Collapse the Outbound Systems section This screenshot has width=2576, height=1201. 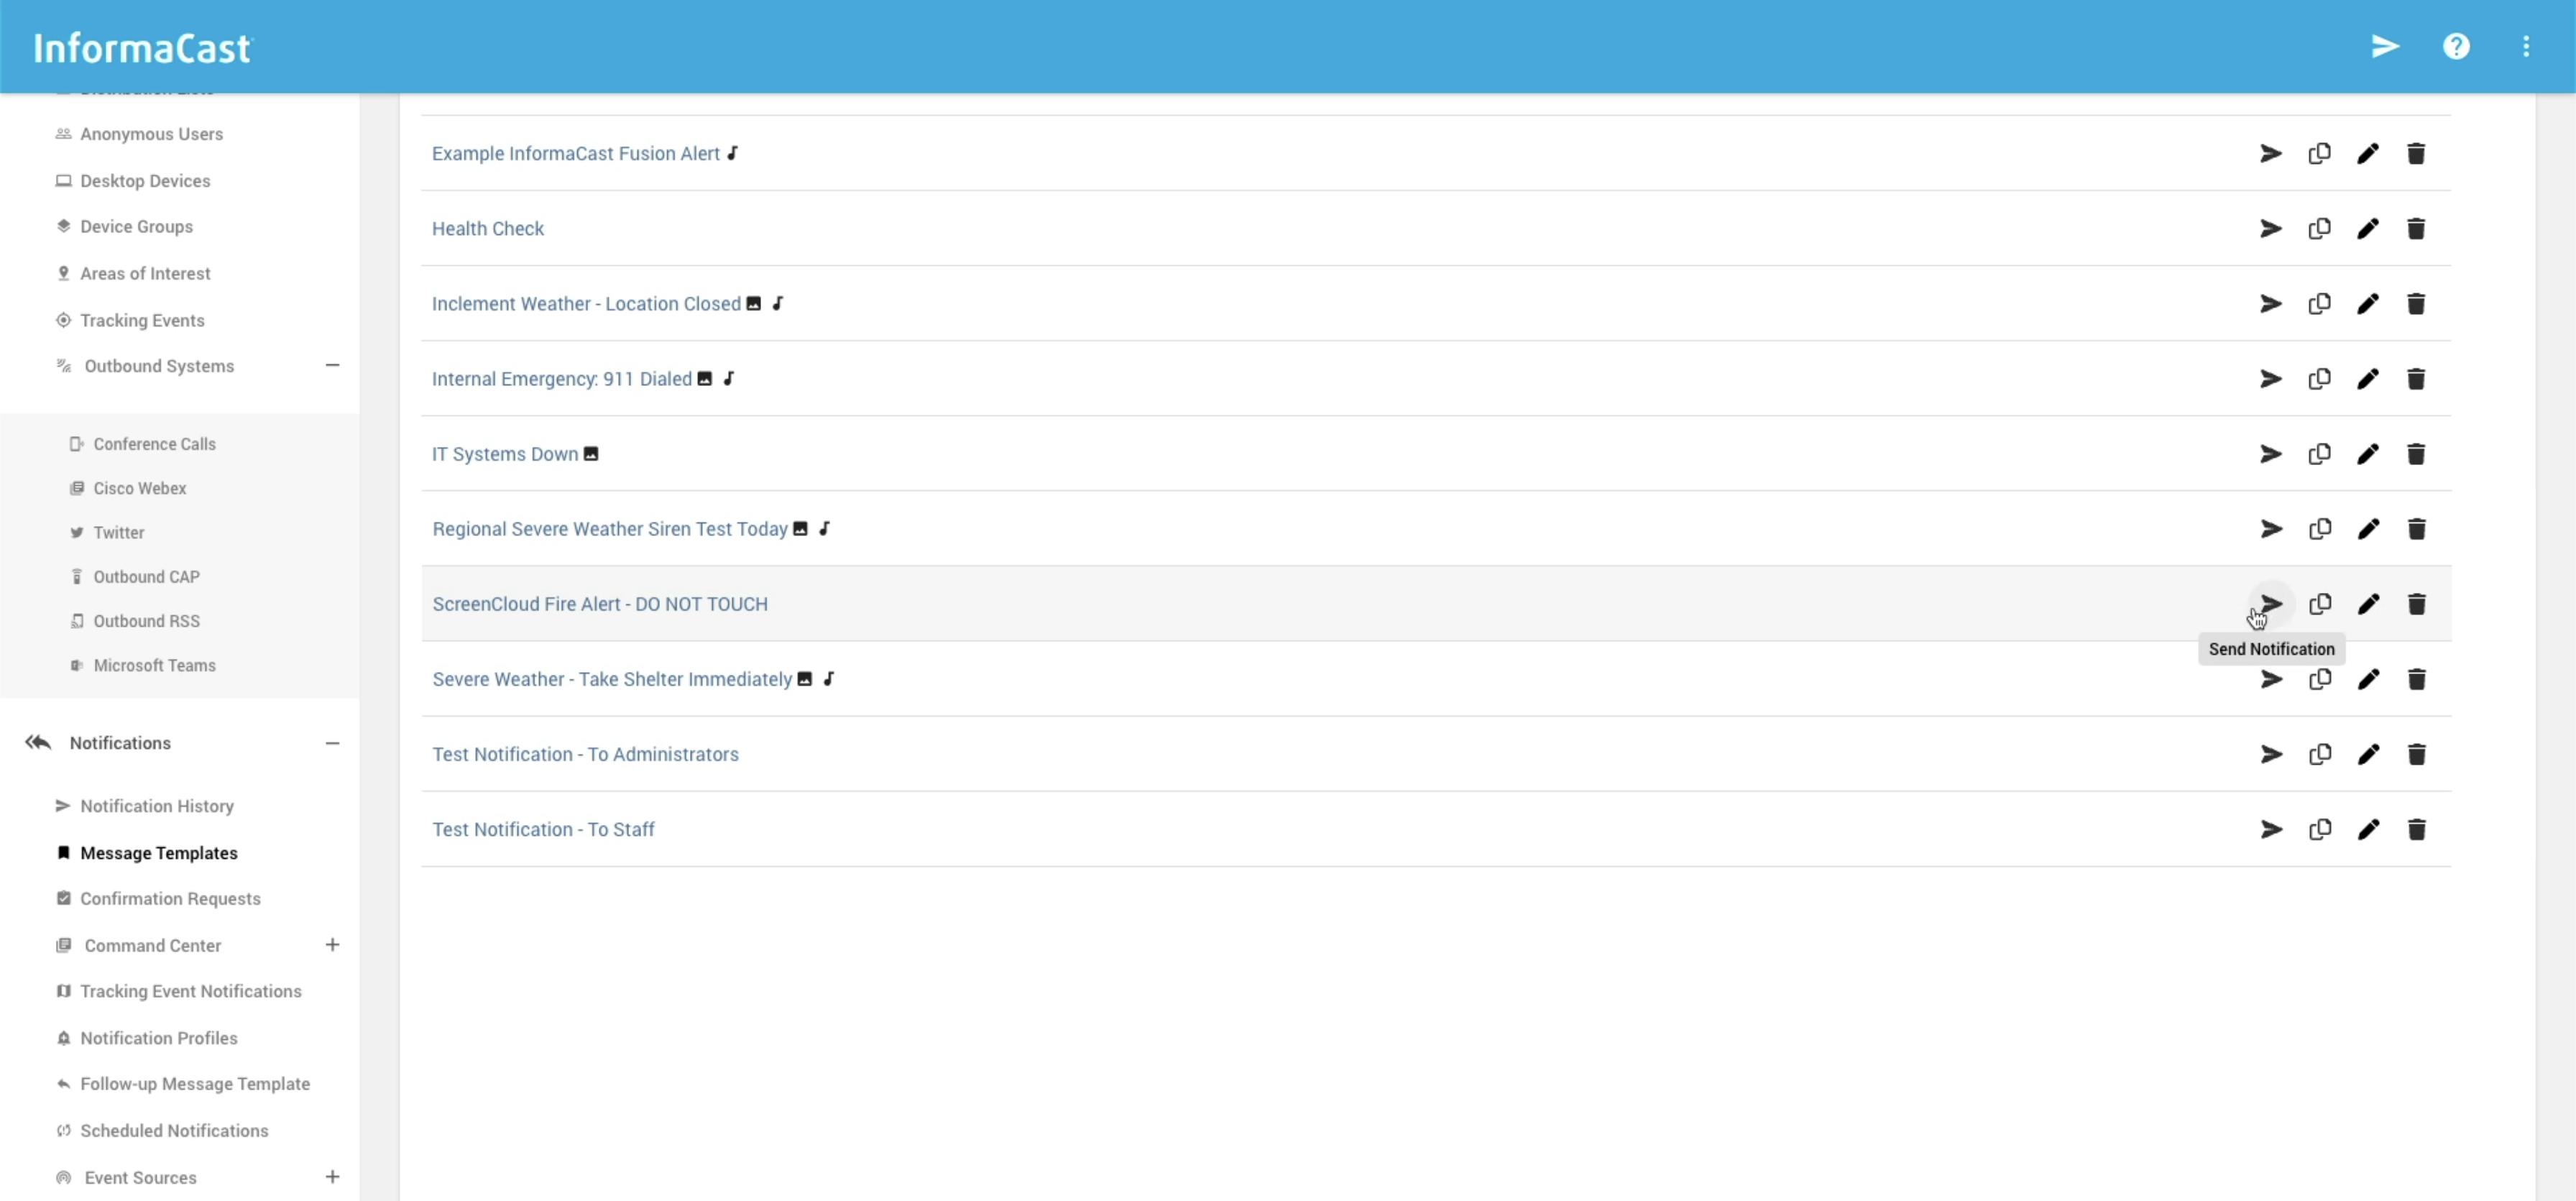[x=332, y=366]
